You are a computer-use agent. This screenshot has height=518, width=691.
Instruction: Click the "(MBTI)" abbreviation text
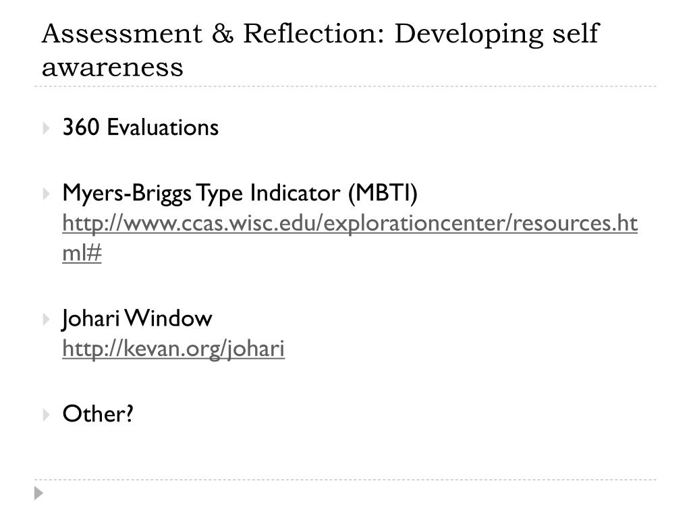point(383,192)
